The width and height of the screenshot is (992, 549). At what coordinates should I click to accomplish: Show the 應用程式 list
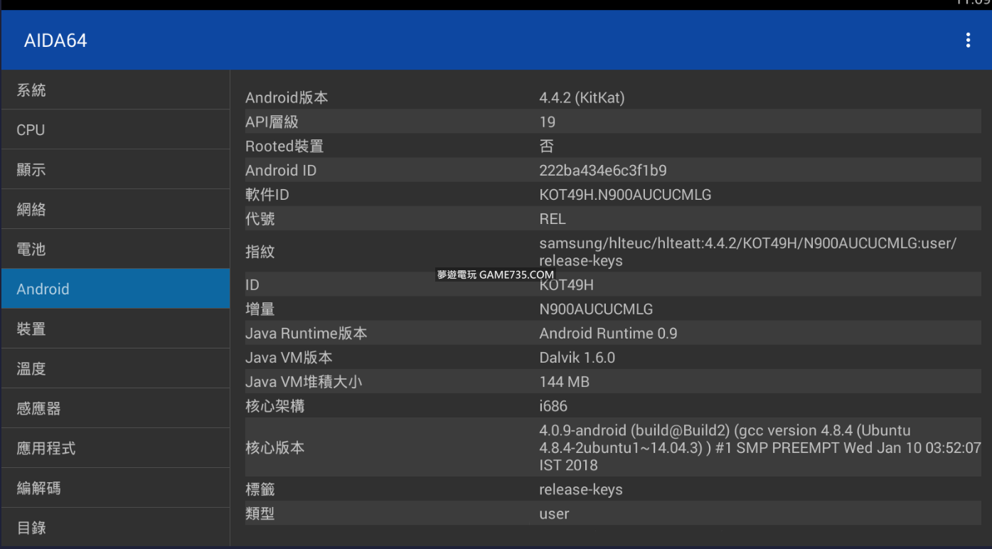[116, 449]
